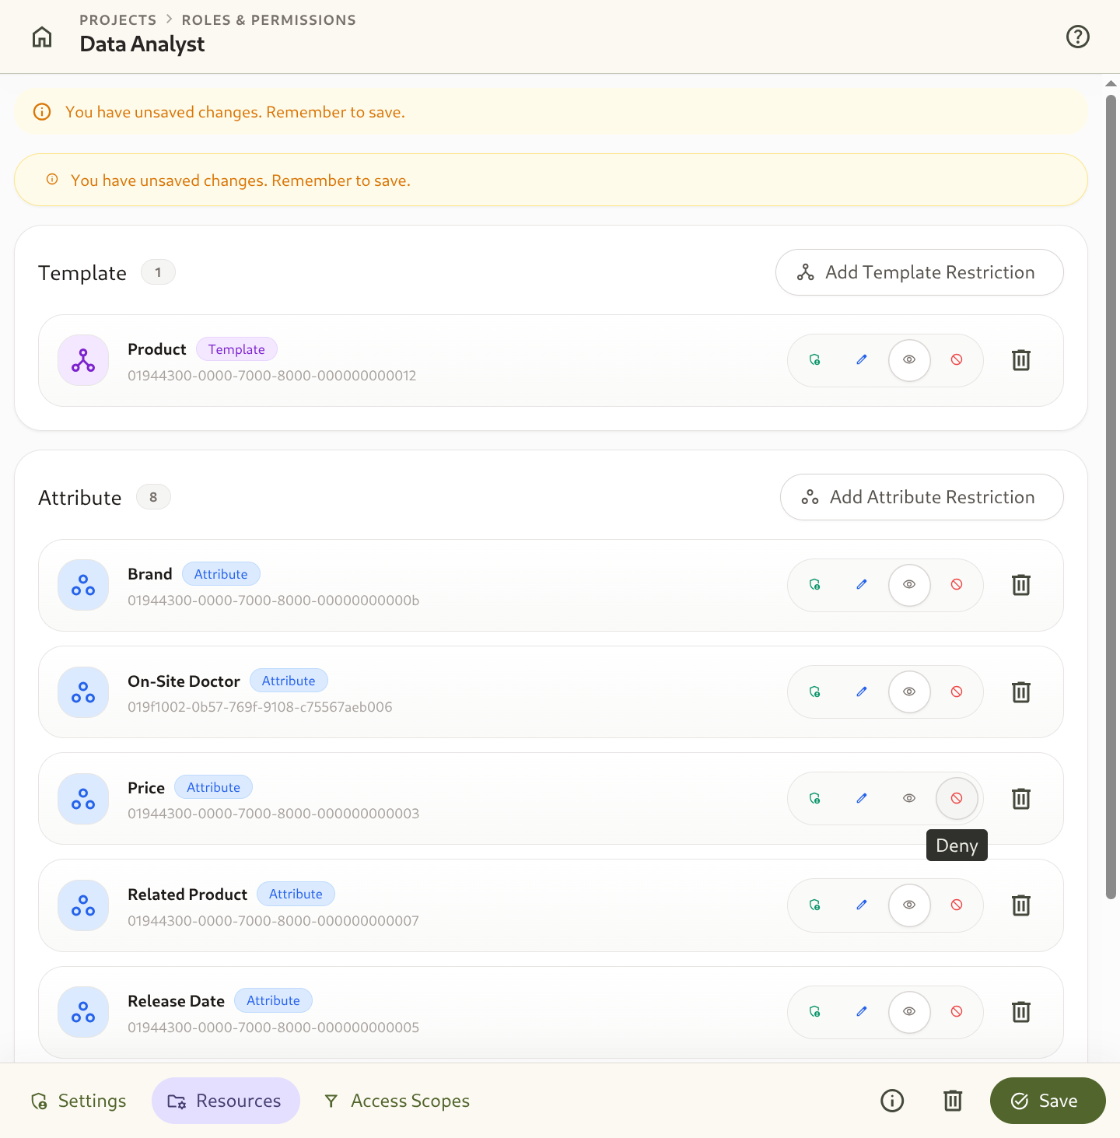The width and height of the screenshot is (1120, 1138).
Task: Set Related Product to full-access shield
Action: point(814,905)
